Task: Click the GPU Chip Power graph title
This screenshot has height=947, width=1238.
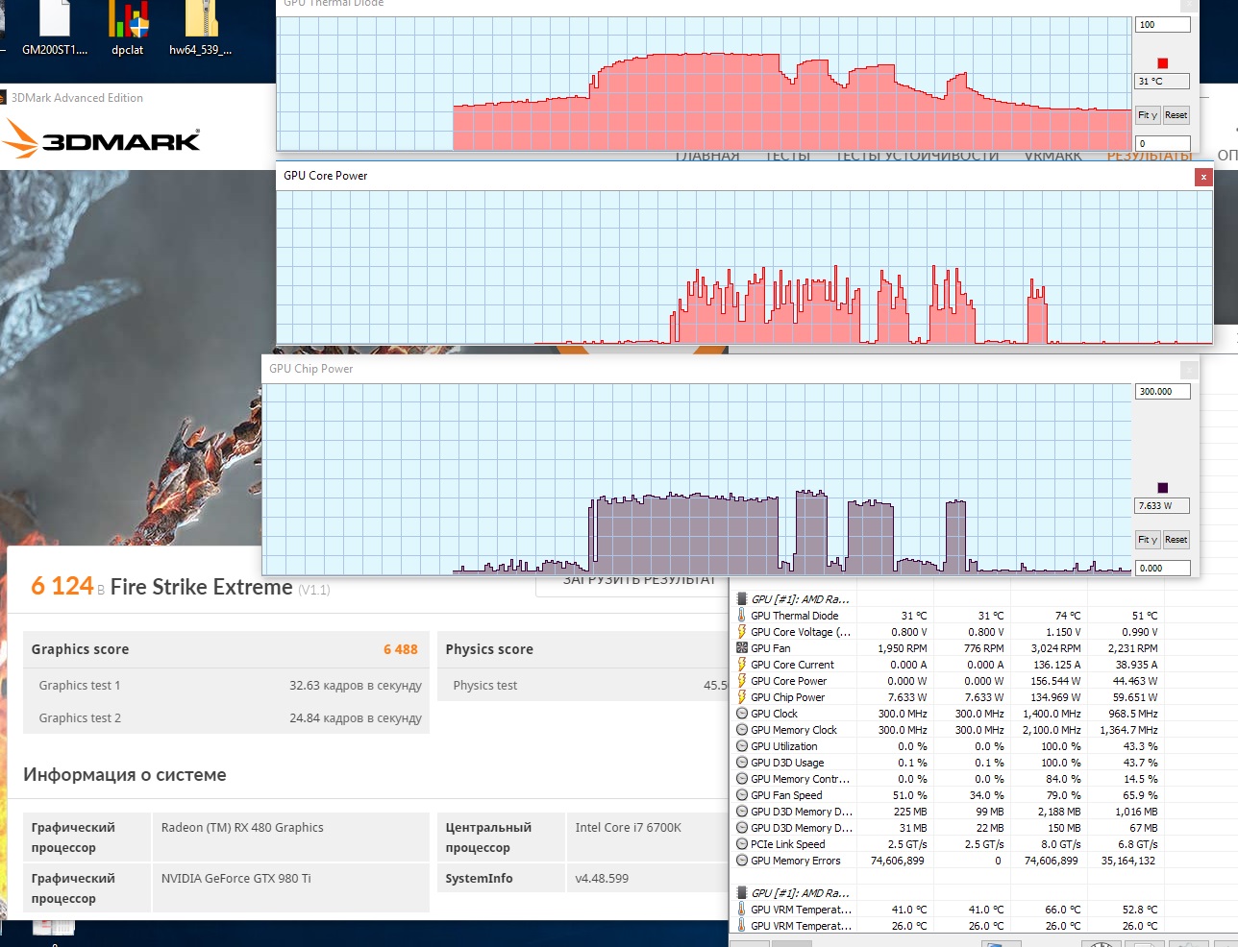Action: pos(311,369)
